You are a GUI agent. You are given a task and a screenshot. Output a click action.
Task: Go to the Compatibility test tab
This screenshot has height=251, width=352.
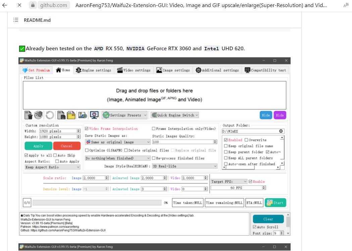(265, 70)
